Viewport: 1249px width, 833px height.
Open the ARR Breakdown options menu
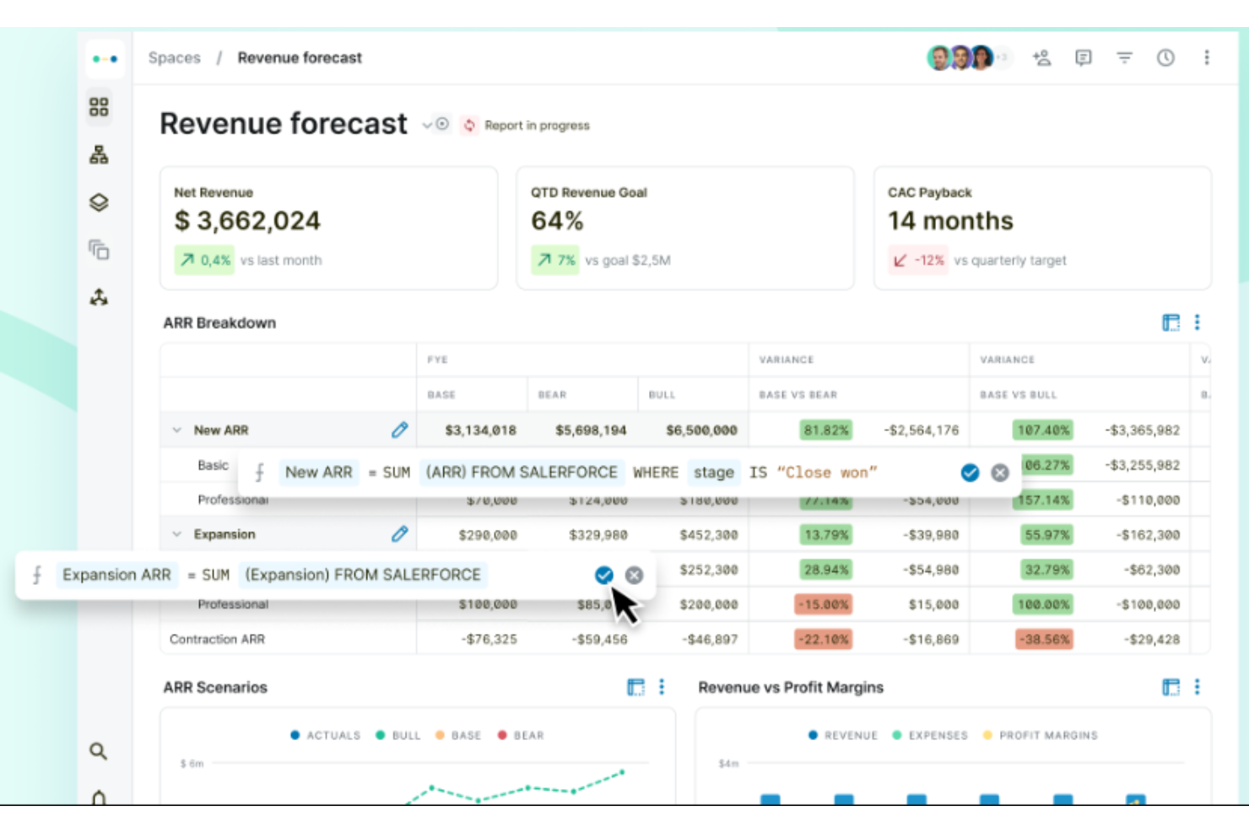click(x=1197, y=322)
